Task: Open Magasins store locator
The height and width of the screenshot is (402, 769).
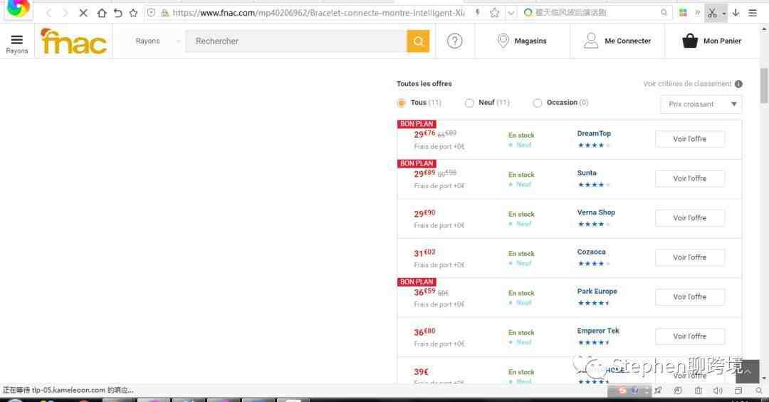Action: 522,41
